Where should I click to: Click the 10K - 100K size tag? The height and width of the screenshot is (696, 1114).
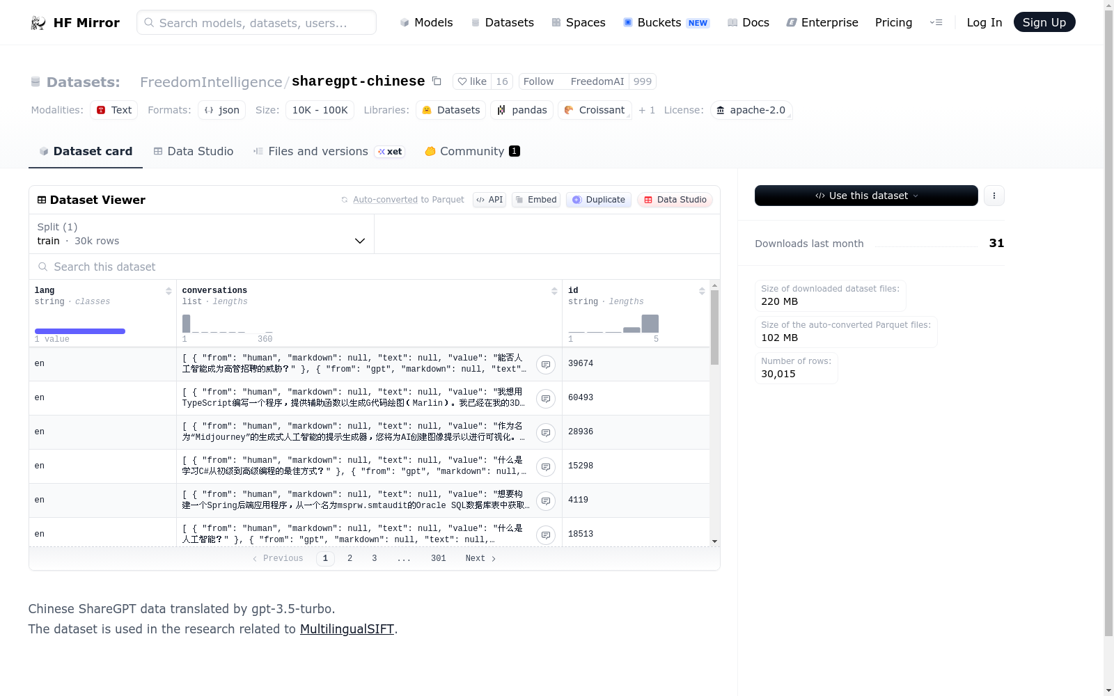click(320, 110)
